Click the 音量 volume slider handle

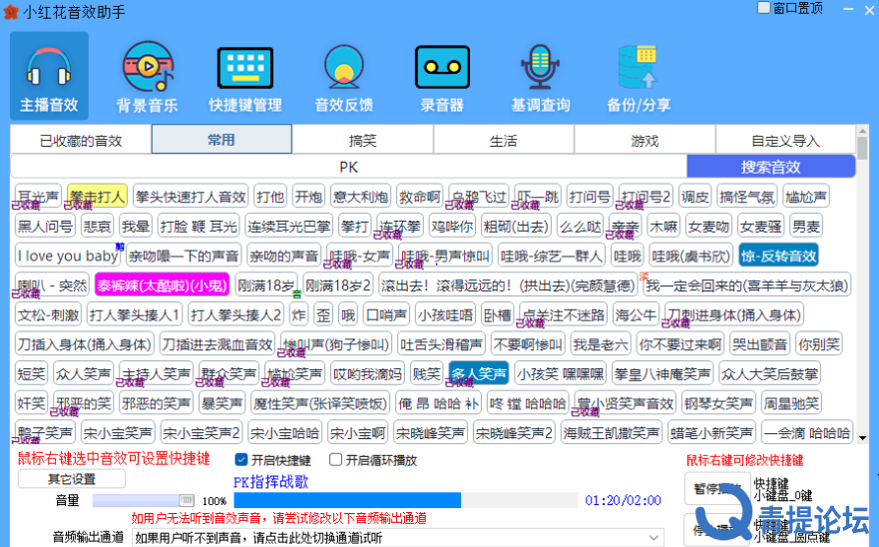186,500
